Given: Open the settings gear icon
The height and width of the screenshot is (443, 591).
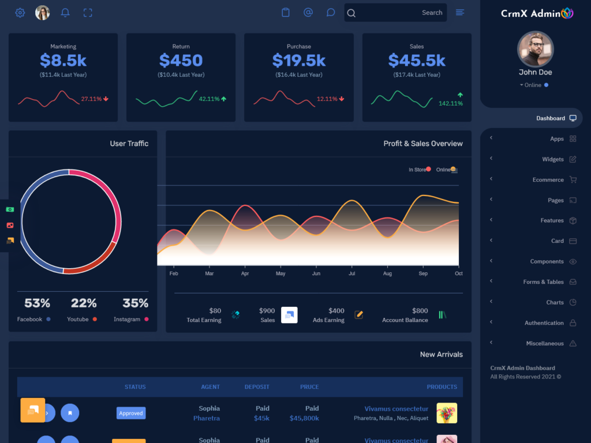Looking at the screenshot, I should pos(20,13).
